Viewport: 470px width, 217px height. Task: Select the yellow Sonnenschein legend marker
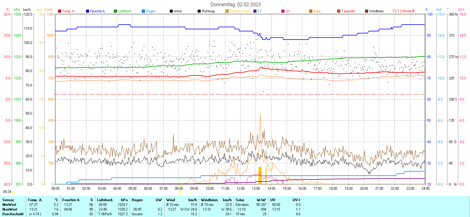[227, 11]
